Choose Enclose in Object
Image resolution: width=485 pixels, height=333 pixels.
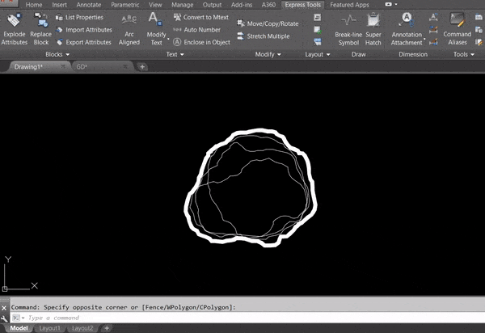tap(201, 42)
